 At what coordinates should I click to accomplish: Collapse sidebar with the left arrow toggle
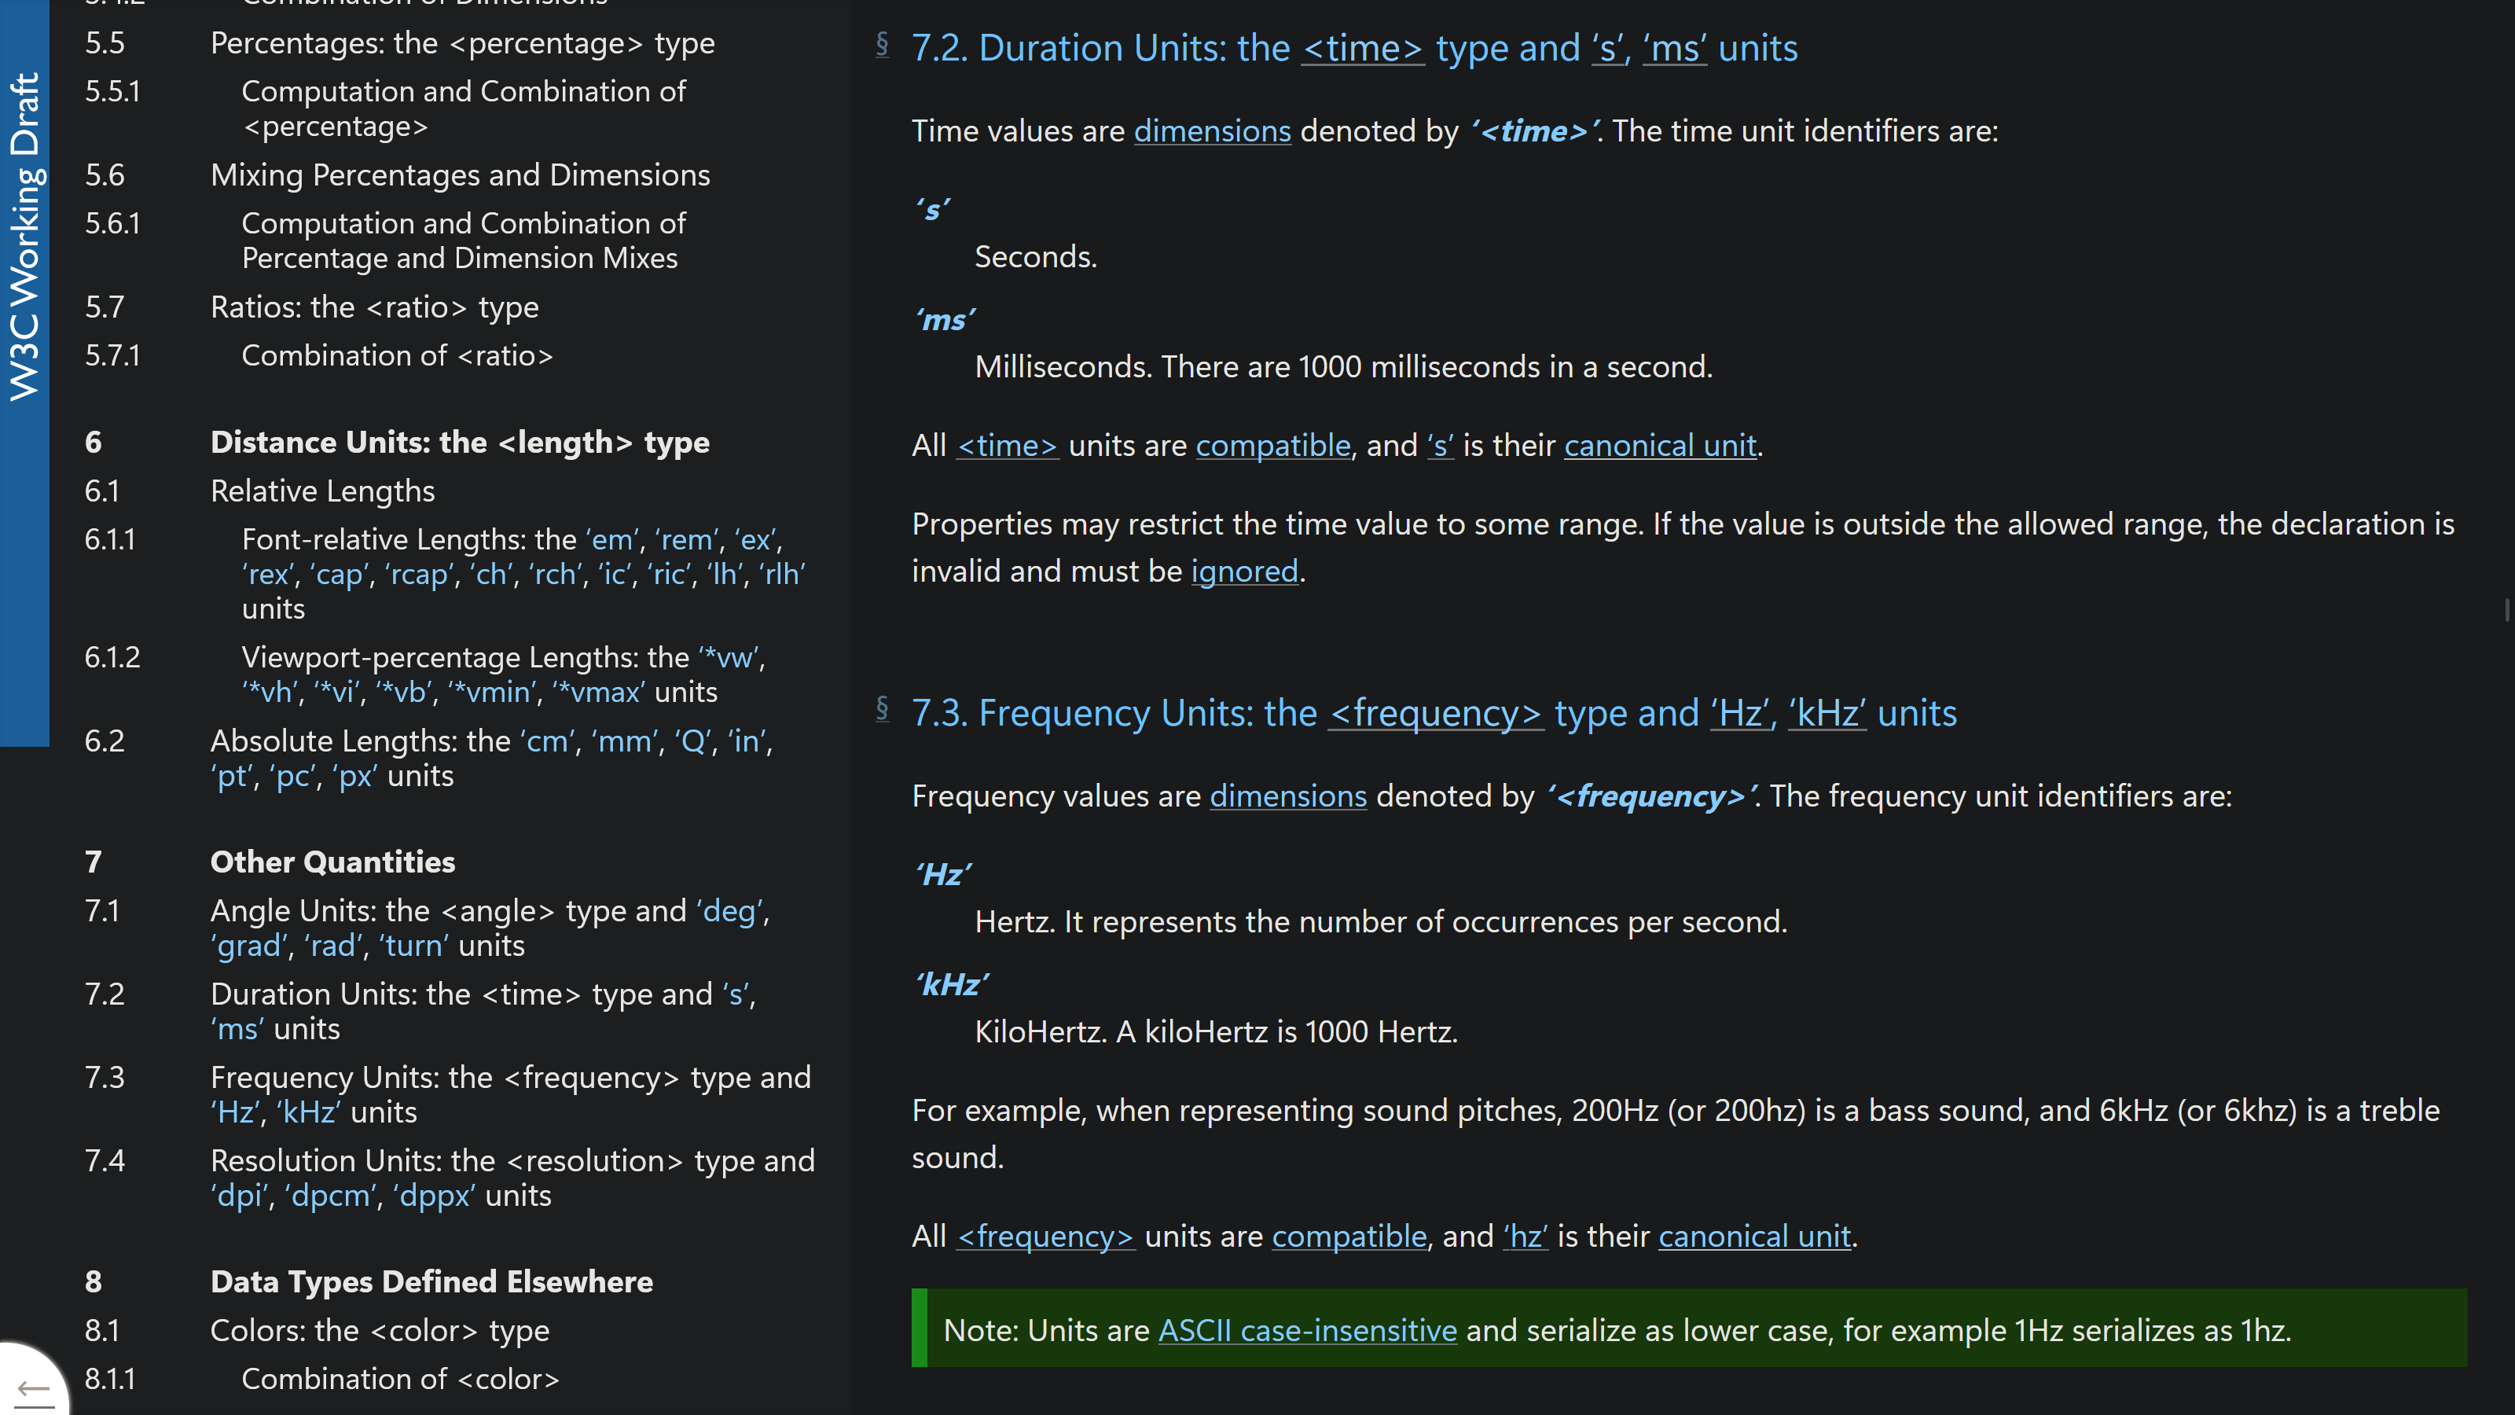click(33, 1388)
